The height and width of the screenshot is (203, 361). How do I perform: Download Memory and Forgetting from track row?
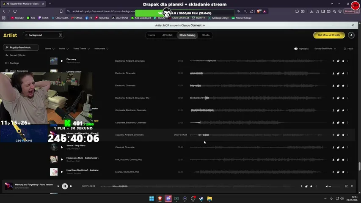click(x=333, y=135)
